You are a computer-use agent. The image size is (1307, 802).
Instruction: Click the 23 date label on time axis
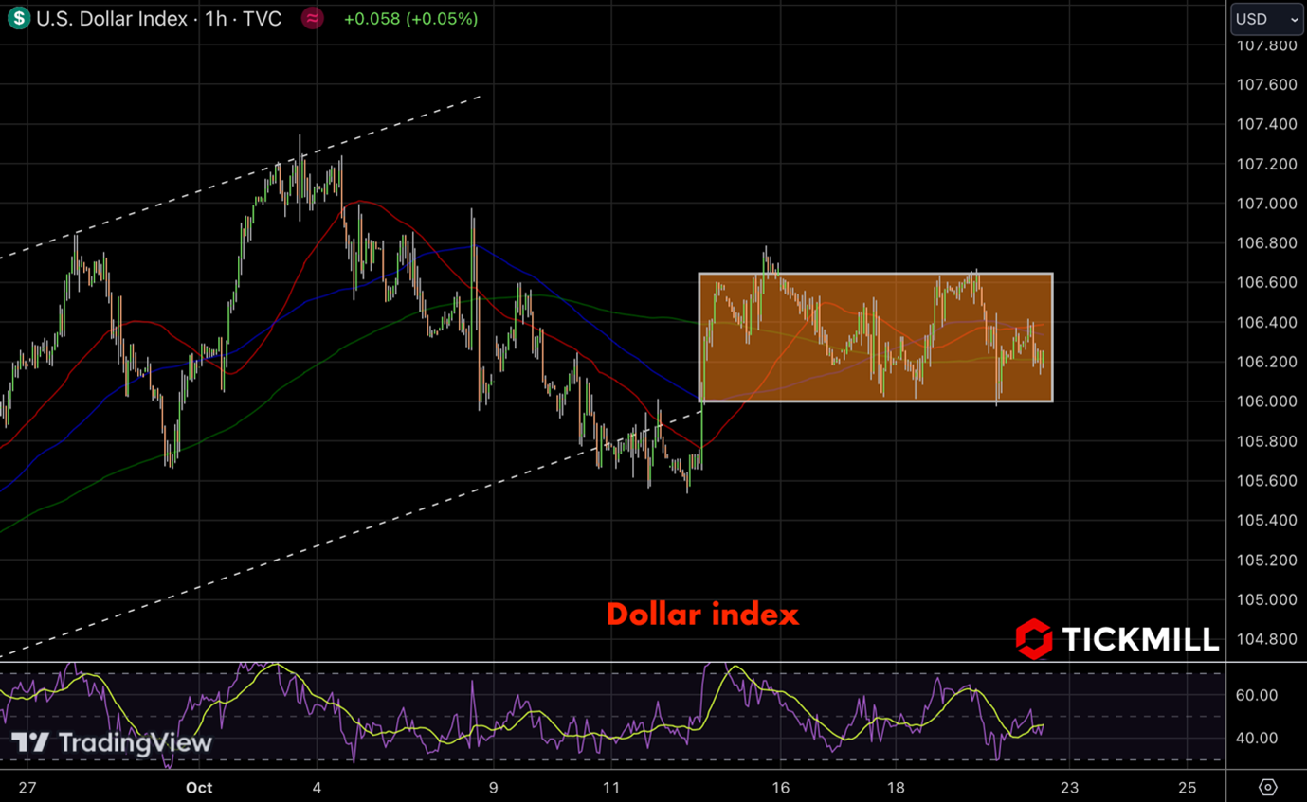click(1070, 788)
